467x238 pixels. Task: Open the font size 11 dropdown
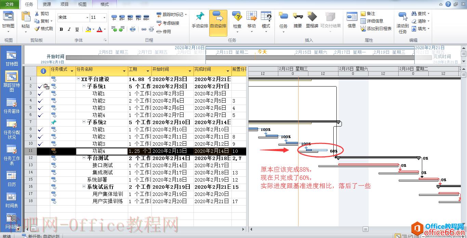point(104,17)
